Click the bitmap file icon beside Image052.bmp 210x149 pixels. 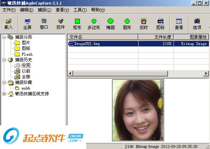tap(71, 44)
